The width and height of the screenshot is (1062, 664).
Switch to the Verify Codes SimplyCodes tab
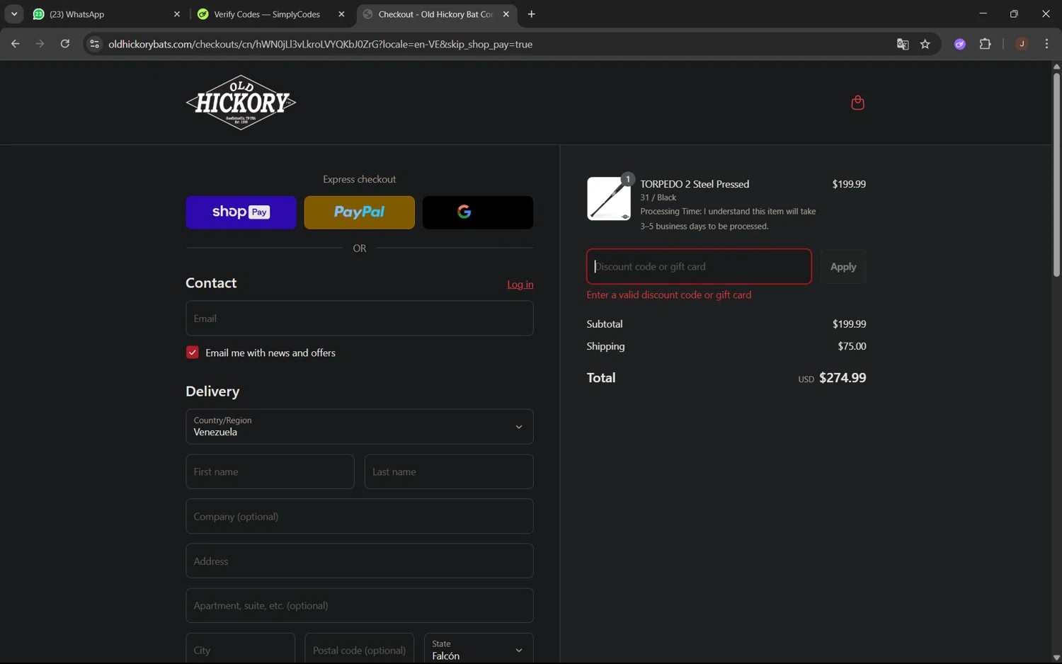(271, 14)
